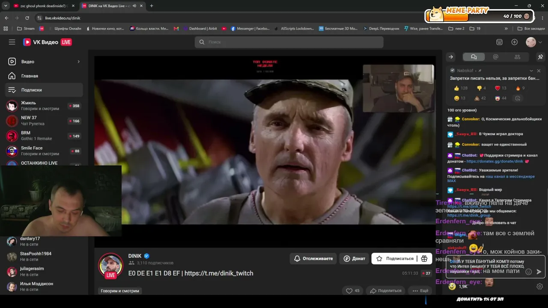Close the pinned Nabokof message
This screenshot has width=548, height=308.
[539, 71]
